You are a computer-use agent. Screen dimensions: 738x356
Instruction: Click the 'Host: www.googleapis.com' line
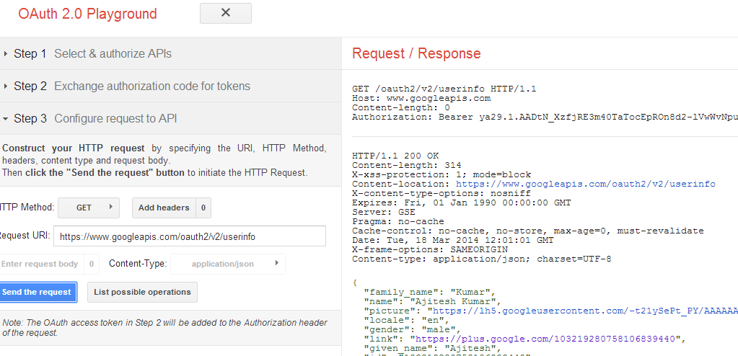tap(421, 98)
